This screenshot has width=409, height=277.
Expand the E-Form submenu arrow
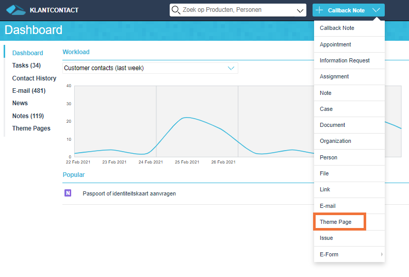point(382,254)
